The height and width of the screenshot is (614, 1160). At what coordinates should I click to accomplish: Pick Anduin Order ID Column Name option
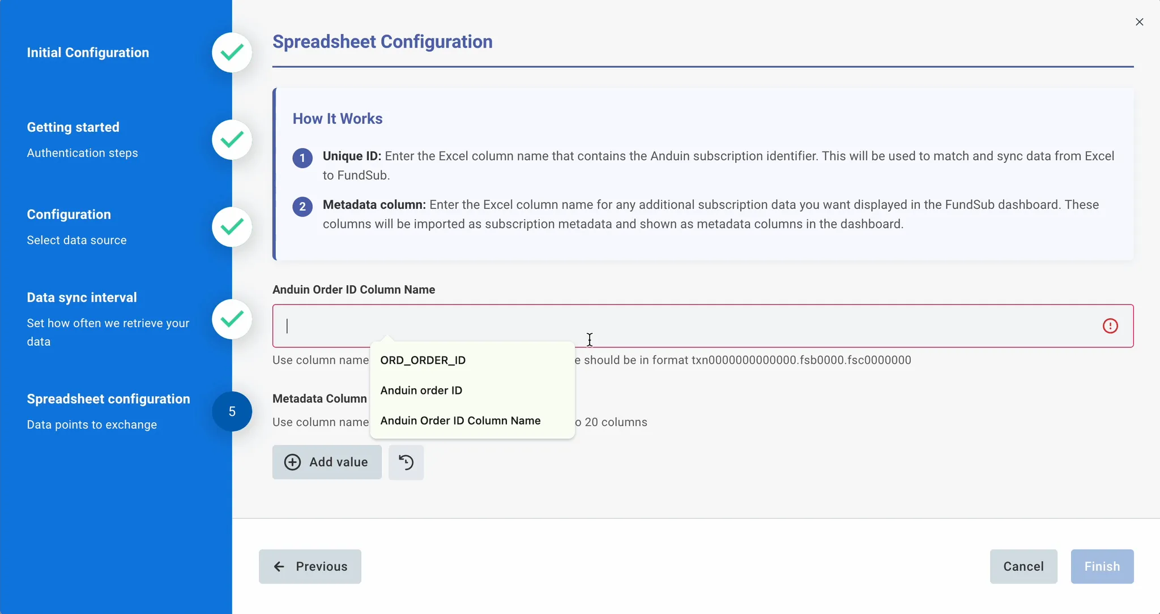point(460,420)
